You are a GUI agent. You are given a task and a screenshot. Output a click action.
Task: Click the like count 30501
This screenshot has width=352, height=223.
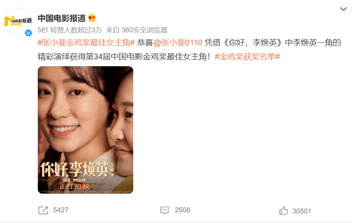pos(302,211)
